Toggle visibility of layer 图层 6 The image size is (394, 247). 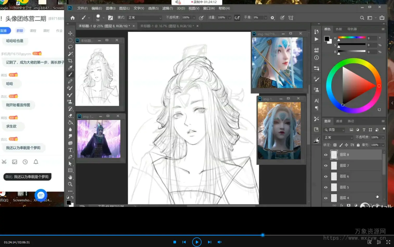pyautogui.click(x=326, y=177)
